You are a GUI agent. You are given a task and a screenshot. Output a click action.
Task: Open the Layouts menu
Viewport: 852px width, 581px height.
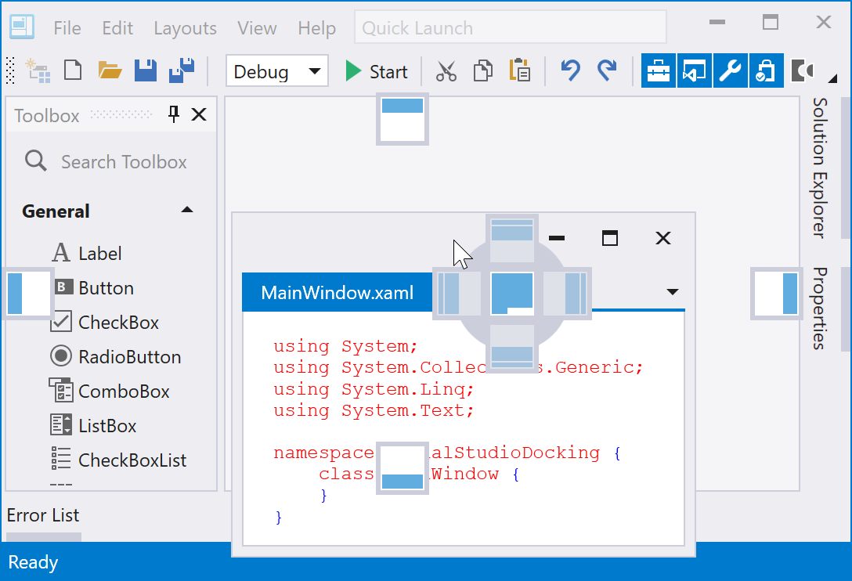(185, 28)
